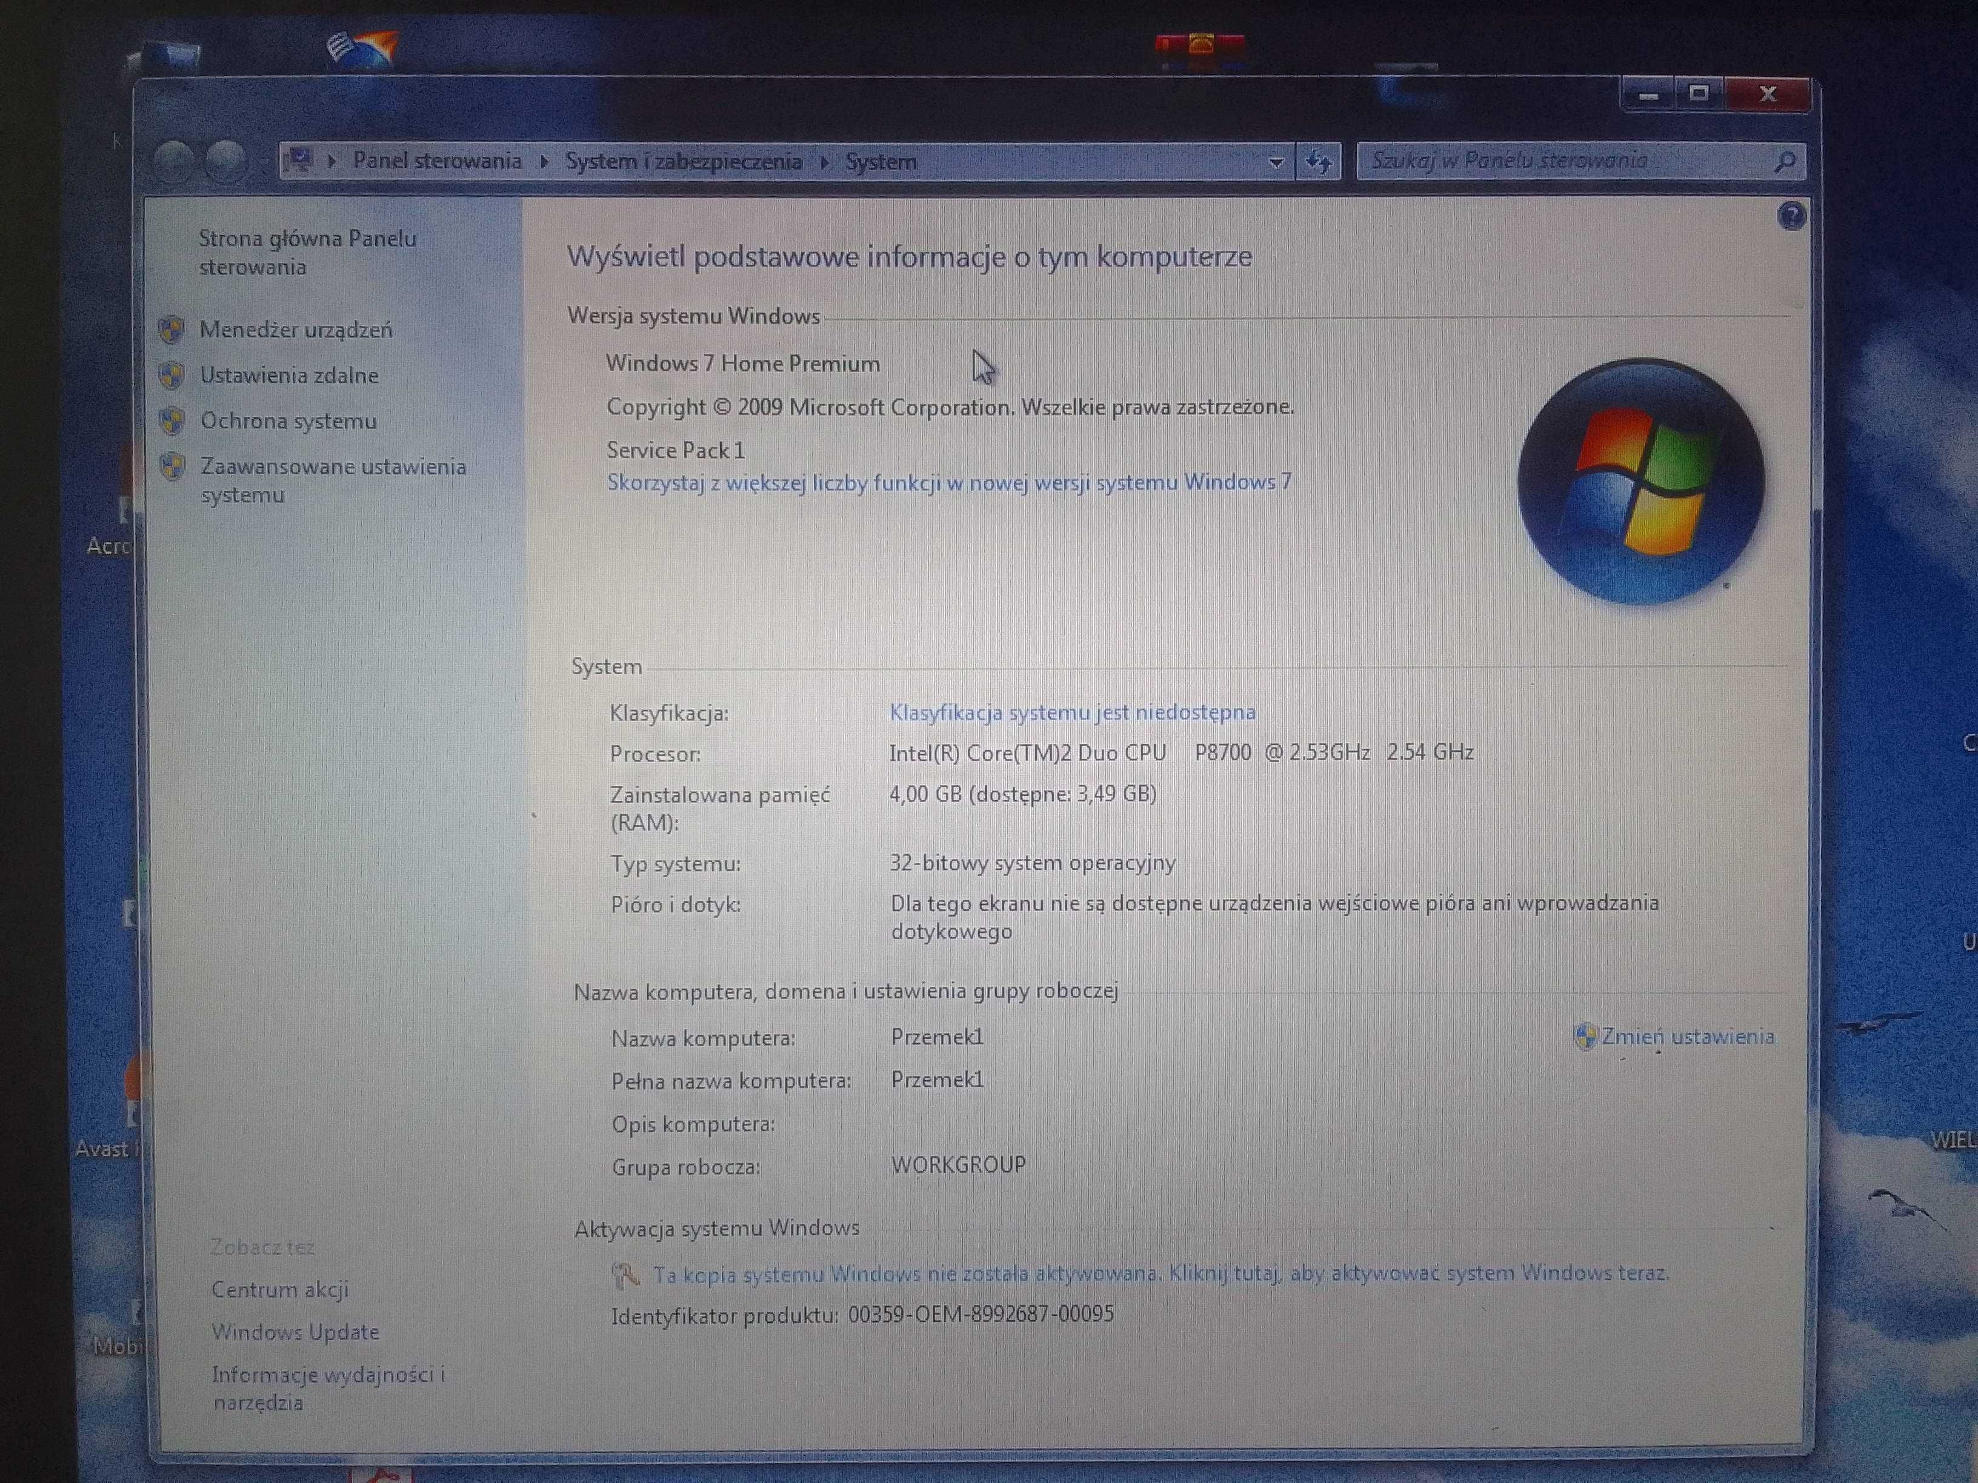1978x1483 pixels.
Task: Open Windows Update link
Action: (295, 1332)
